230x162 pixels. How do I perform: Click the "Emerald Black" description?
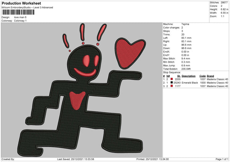(x=190, y=83)
